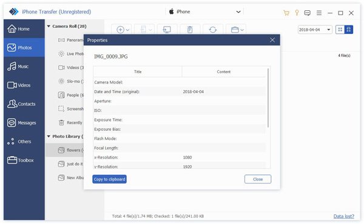This screenshot has height=224, width=364.
Task: Open Messages section
Action: (24, 123)
